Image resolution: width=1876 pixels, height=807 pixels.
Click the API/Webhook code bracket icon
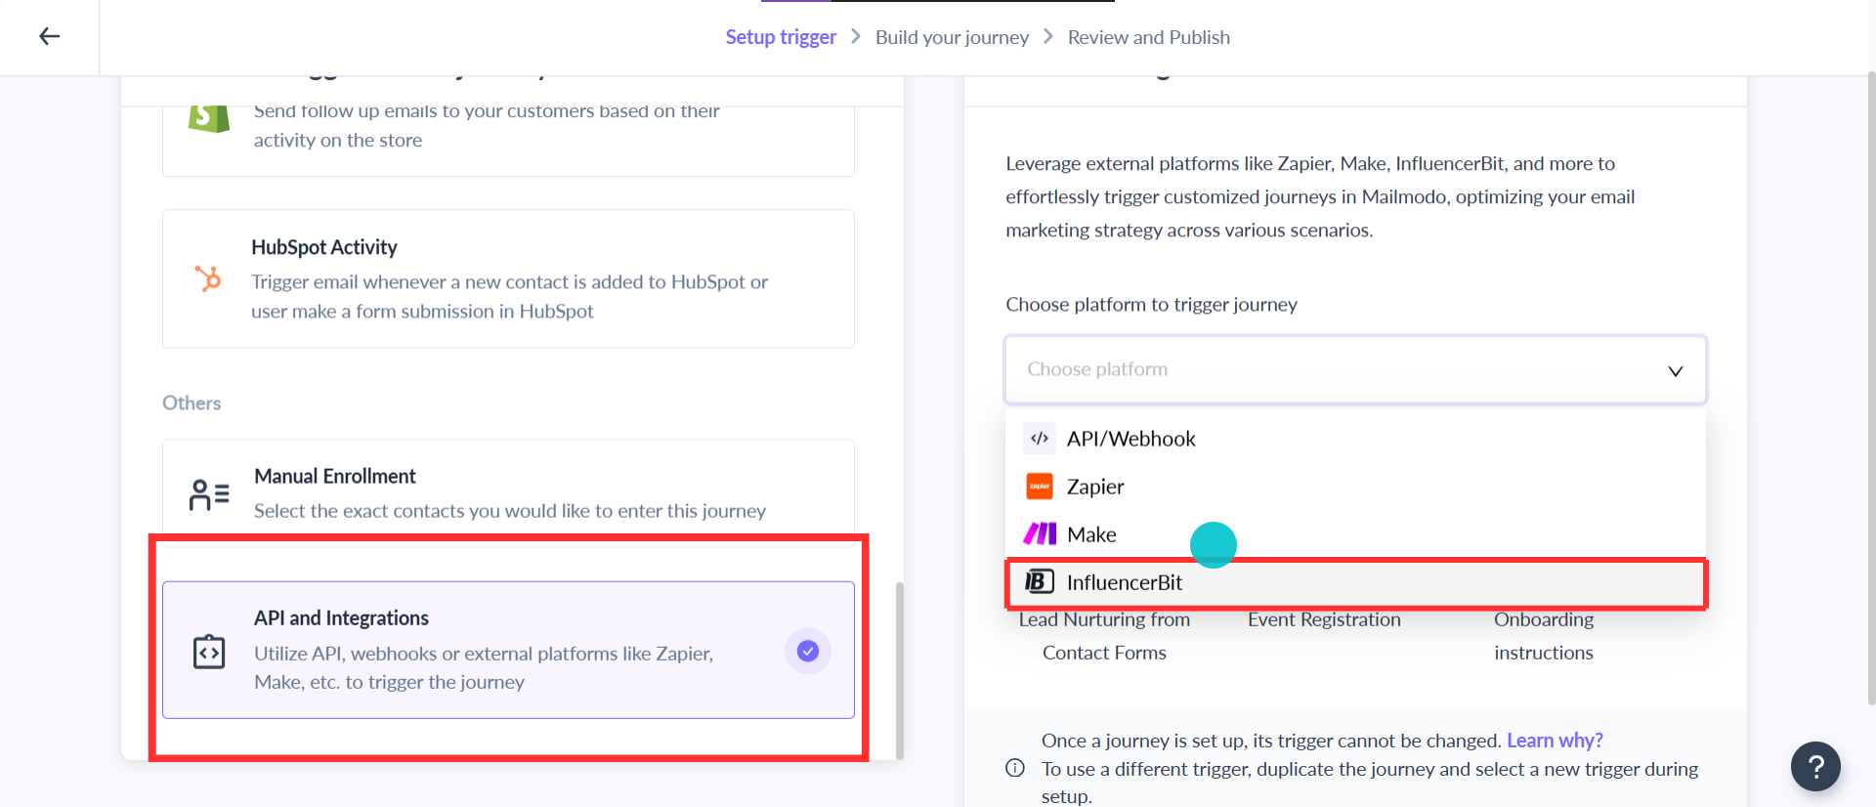[1040, 439]
